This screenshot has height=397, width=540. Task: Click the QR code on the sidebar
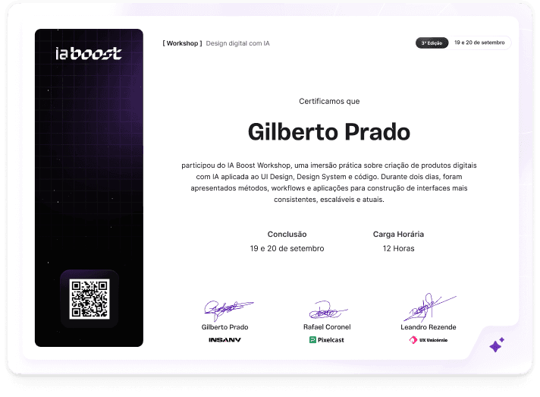89,299
